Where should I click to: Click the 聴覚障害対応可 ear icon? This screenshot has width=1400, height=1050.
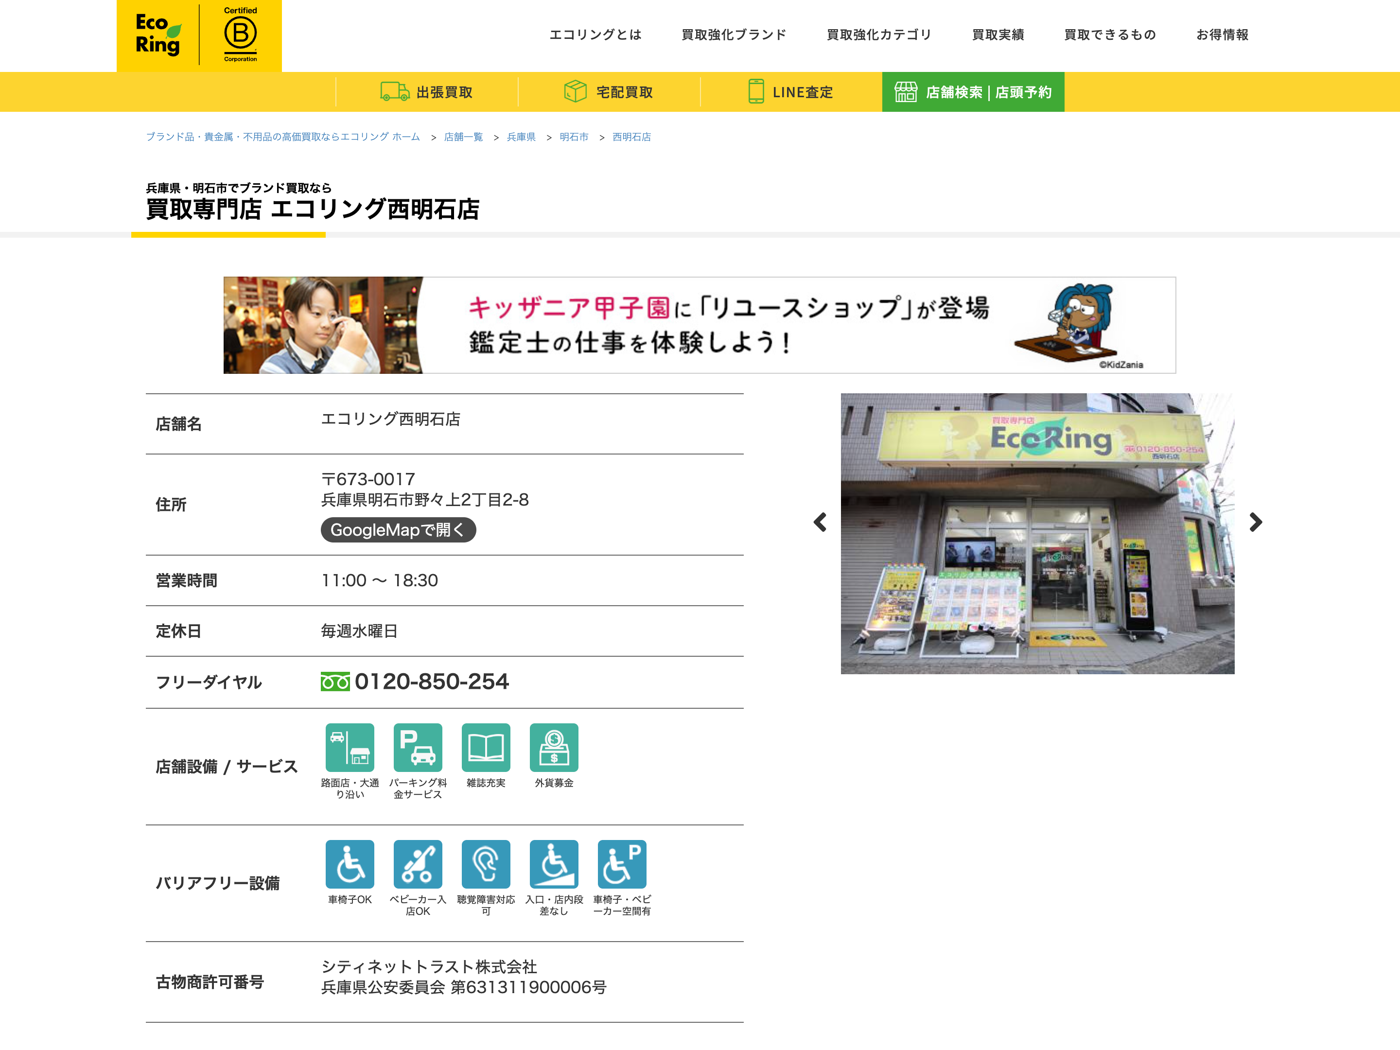(486, 865)
